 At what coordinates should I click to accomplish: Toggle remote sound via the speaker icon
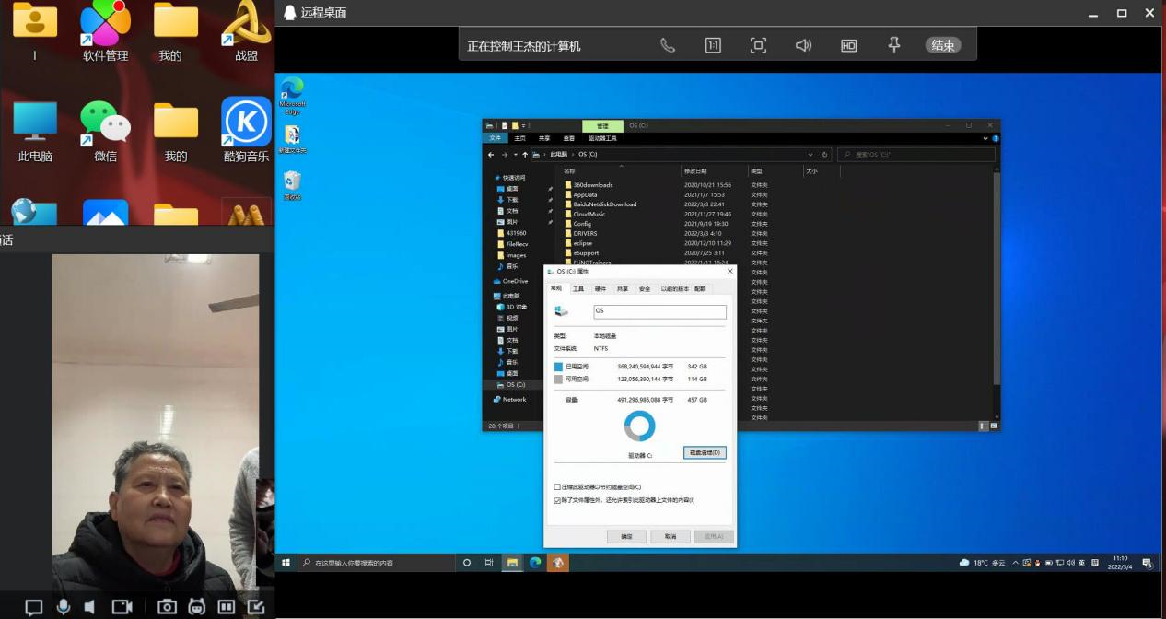803,45
